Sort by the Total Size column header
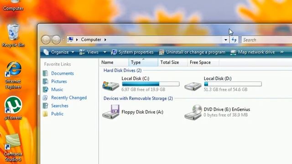The width and height of the screenshot is (292, 164). tap(172, 62)
